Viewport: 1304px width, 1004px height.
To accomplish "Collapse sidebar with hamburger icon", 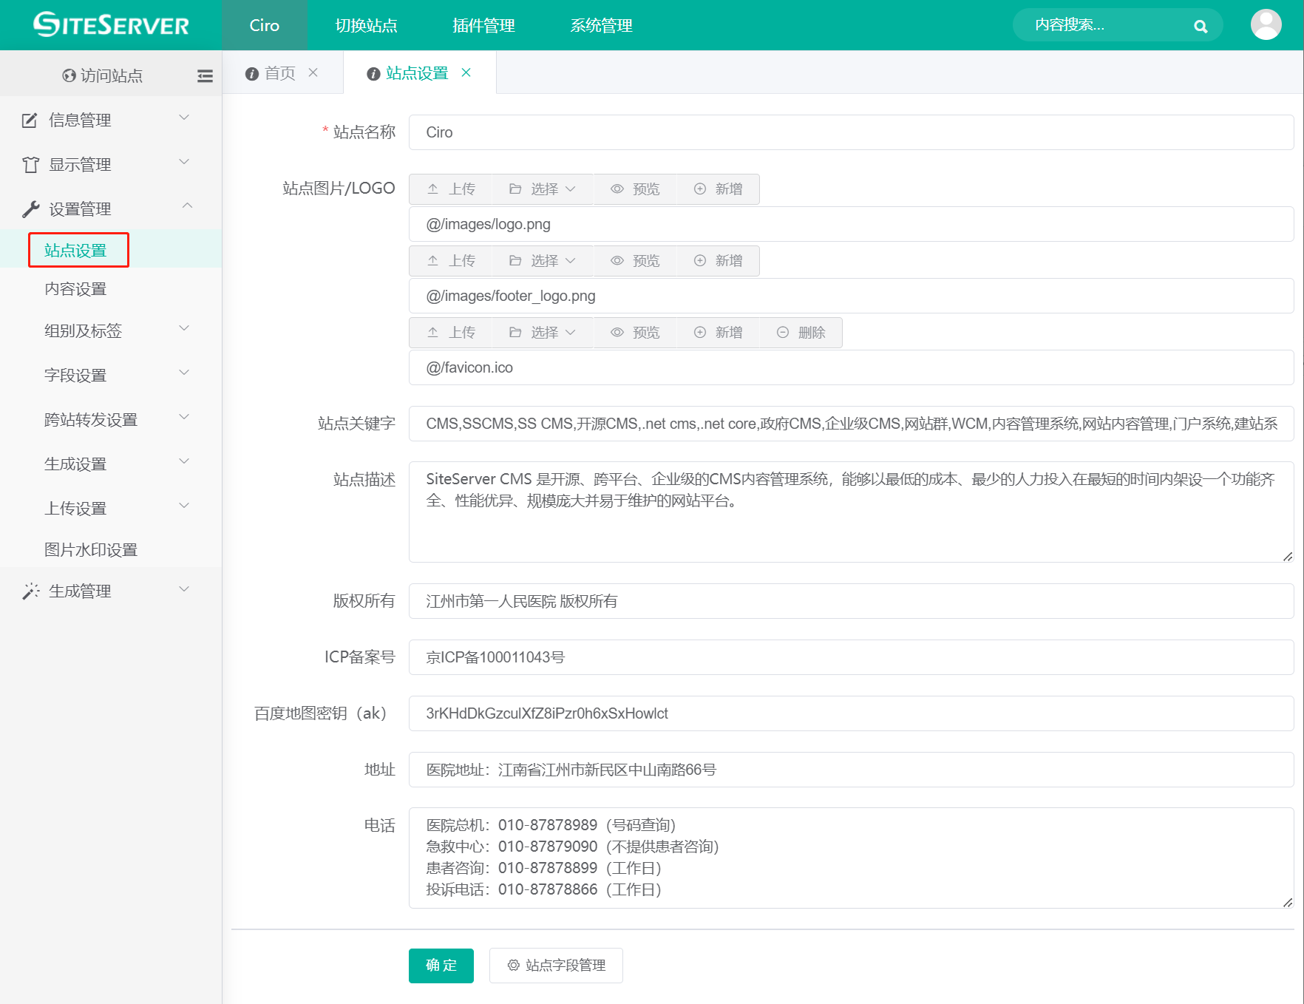I will pos(205,75).
